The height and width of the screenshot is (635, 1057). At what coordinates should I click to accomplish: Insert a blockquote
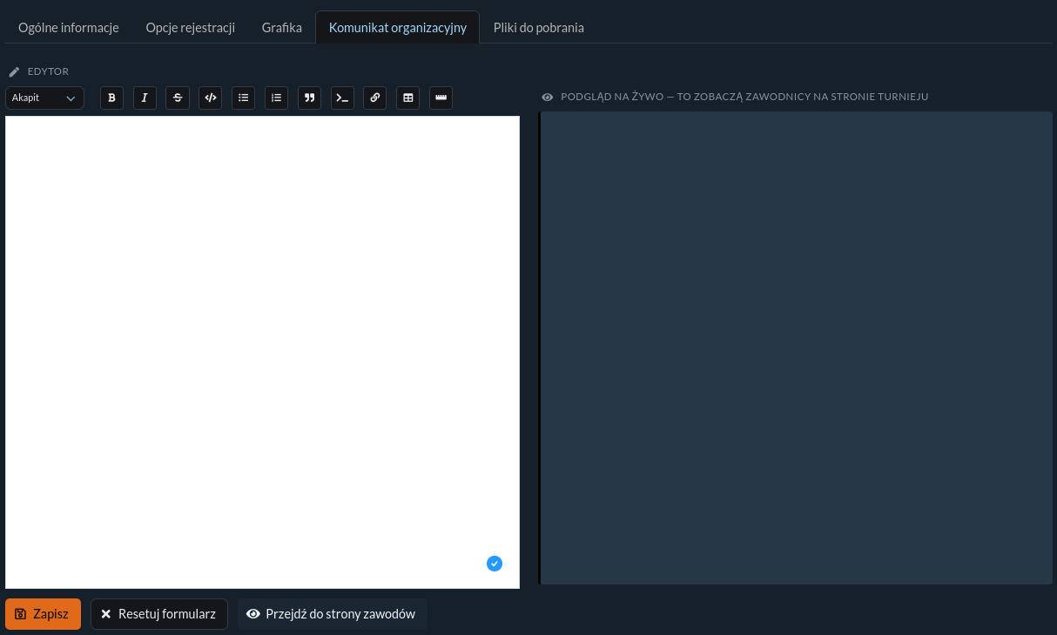coord(309,98)
